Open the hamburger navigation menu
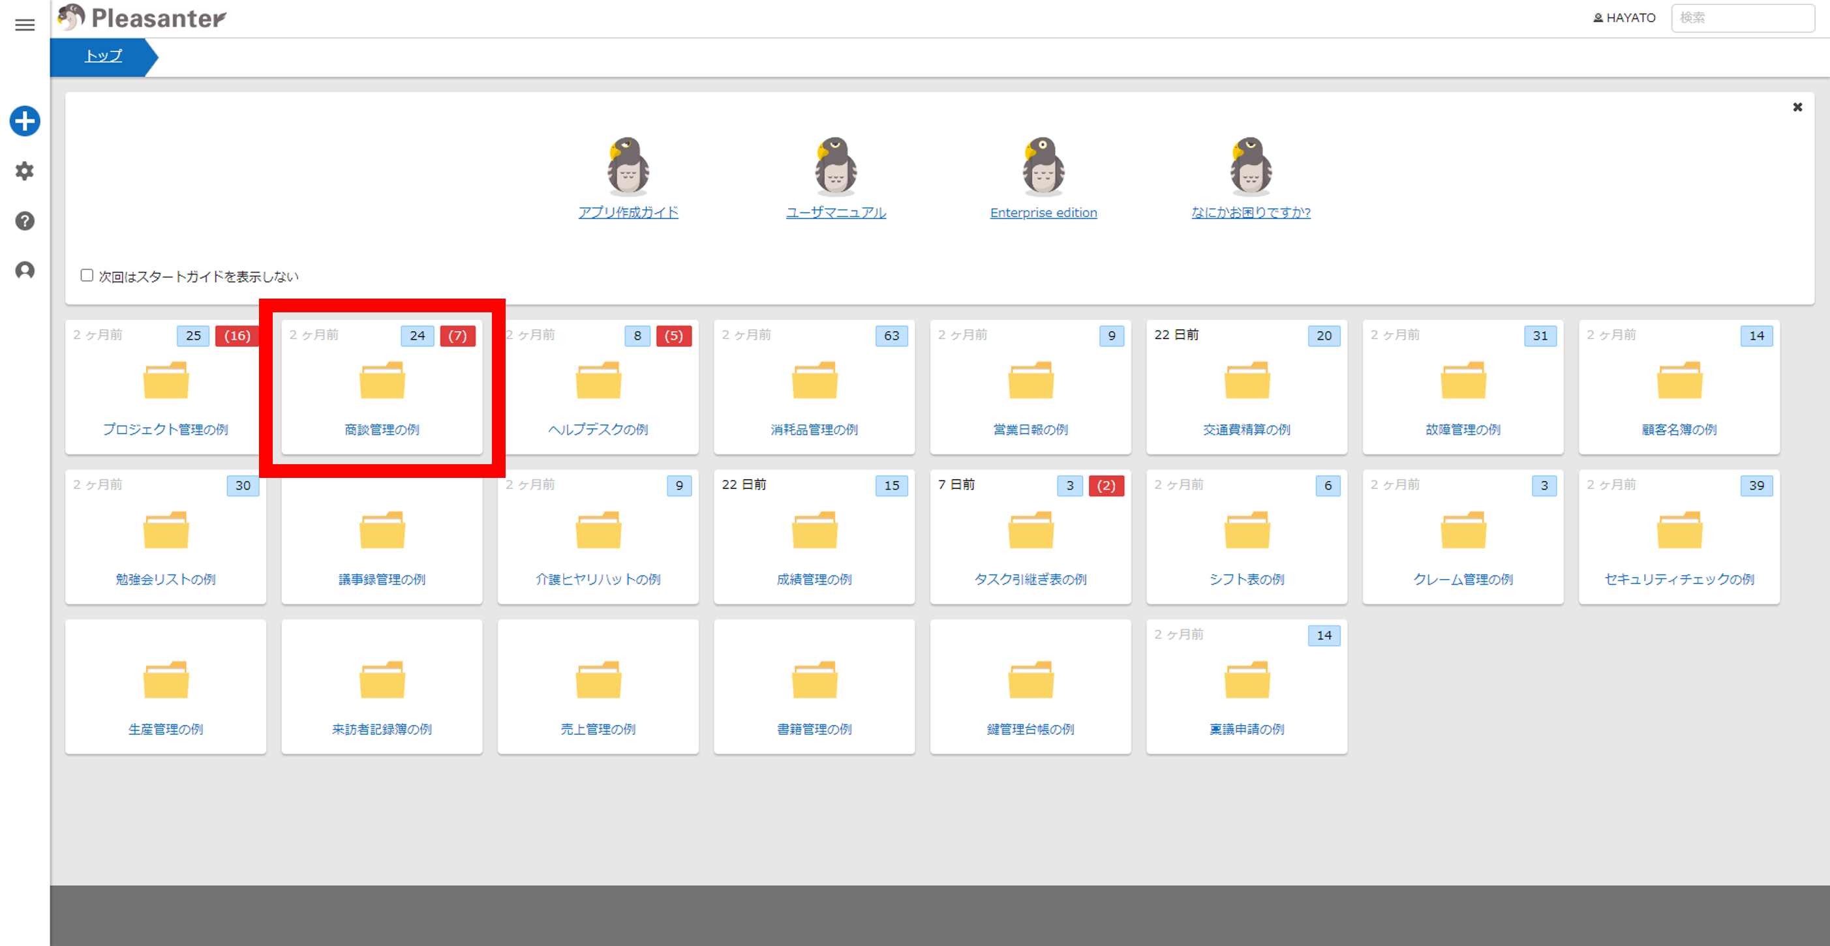 25,25
